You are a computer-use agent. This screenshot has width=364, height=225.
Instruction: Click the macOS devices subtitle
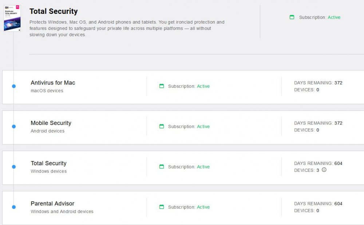pyautogui.click(x=47, y=91)
